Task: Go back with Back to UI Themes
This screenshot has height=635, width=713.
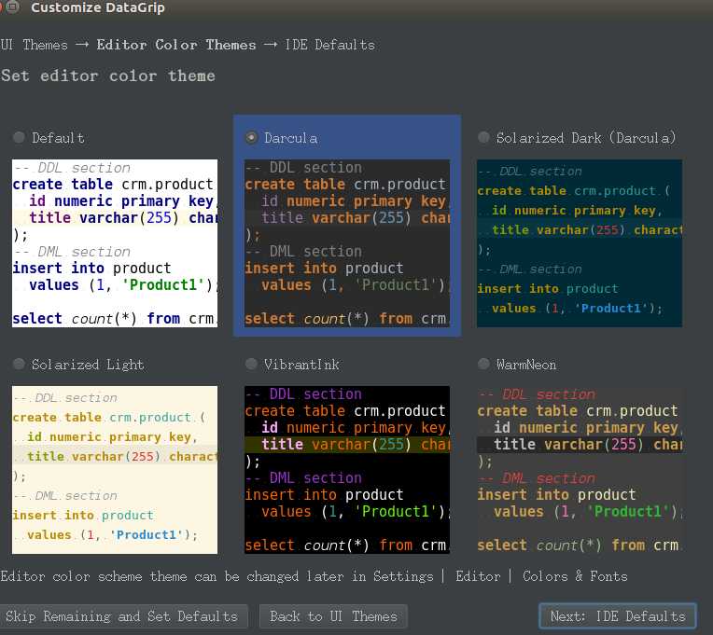Action: tap(333, 616)
